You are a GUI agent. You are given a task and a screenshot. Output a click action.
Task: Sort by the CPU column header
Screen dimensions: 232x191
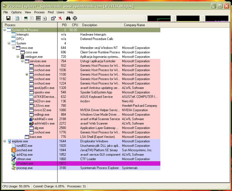click(x=74, y=25)
